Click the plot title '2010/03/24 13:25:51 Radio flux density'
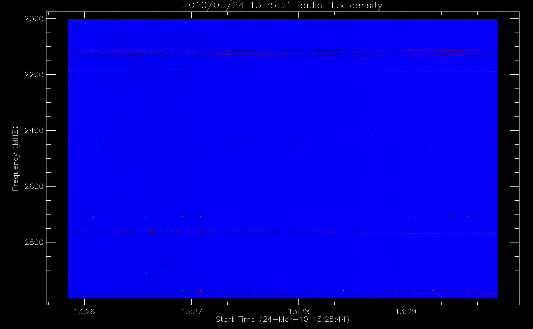 click(x=282, y=5)
